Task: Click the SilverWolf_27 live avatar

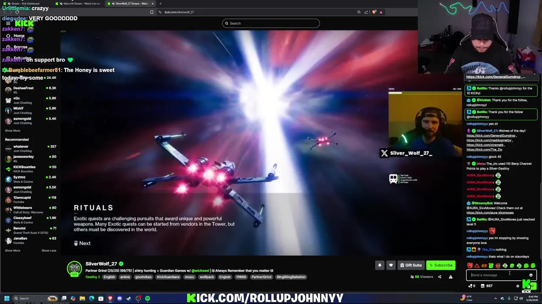Action: [75, 269]
